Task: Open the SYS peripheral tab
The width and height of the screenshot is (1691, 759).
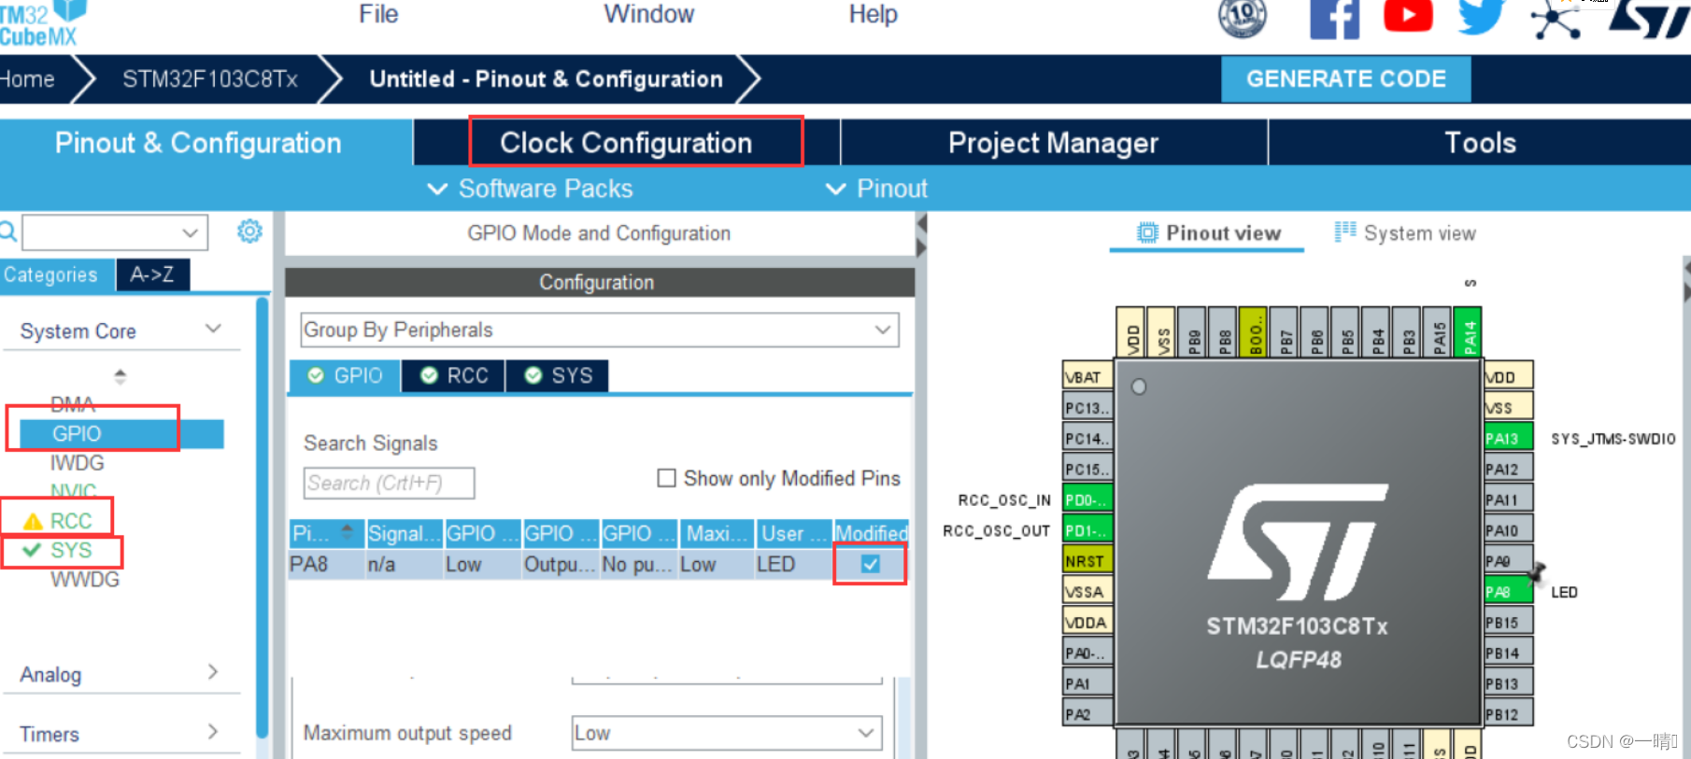Action: [x=558, y=375]
